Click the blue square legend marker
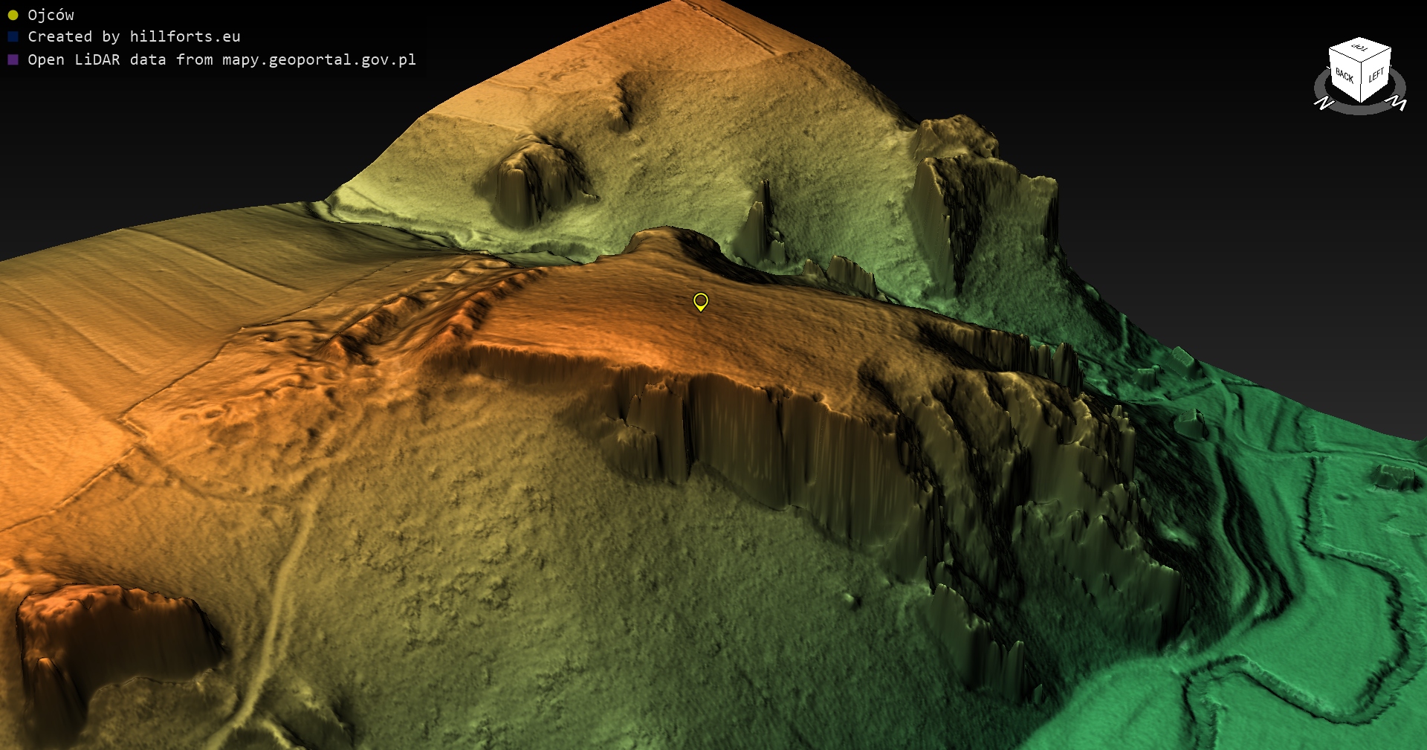Viewport: 1427px width, 750px height. [x=13, y=36]
